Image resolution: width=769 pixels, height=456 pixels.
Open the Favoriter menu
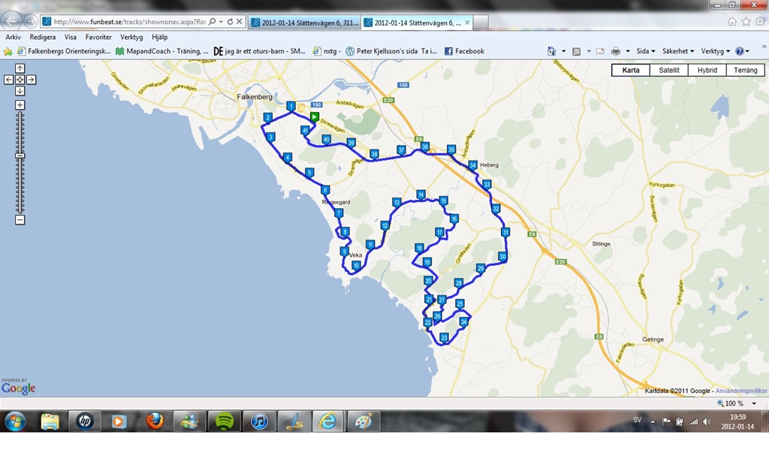[x=98, y=37]
